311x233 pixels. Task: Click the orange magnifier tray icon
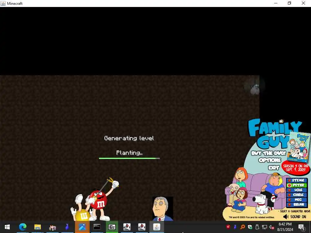242,227
